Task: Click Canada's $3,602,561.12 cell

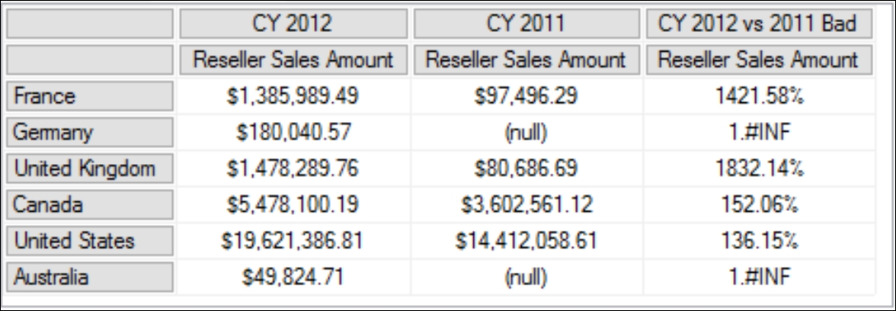Action: point(527,204)
